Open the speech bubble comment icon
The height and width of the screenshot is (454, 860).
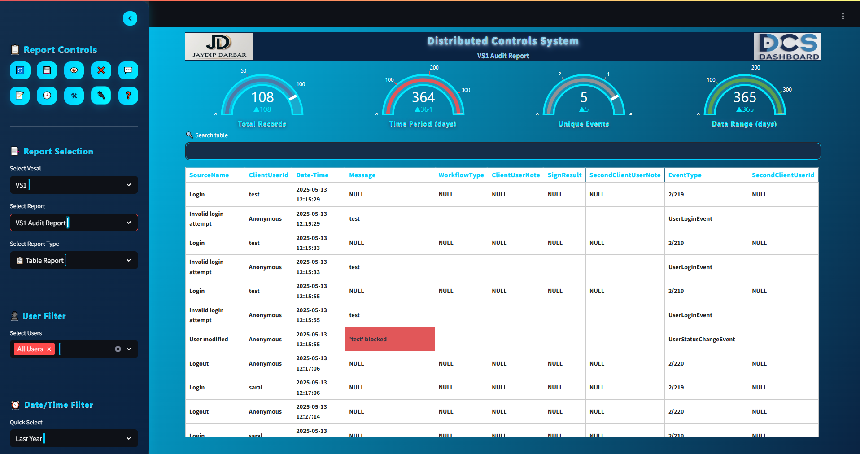click(128, 70)
